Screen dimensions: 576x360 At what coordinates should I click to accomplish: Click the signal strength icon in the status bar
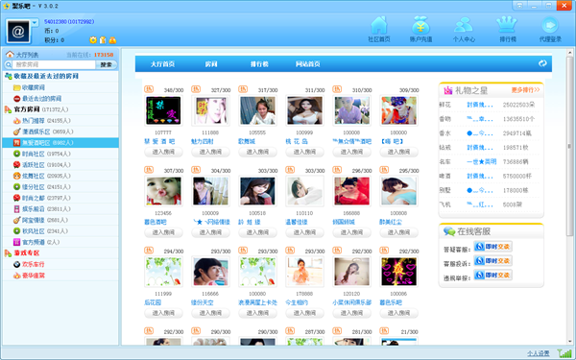(564, 353)
